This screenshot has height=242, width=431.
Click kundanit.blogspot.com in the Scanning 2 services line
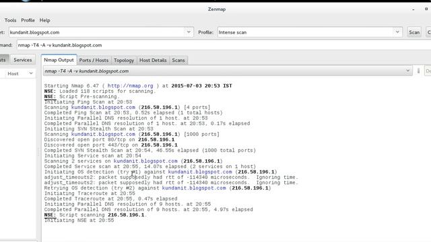tap(145, 161)
